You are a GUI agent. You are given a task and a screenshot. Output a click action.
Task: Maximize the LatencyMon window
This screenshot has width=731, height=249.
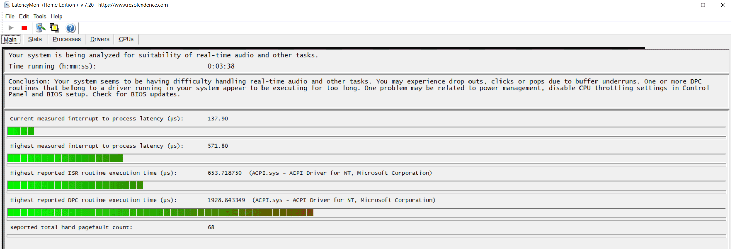(703, 5)
